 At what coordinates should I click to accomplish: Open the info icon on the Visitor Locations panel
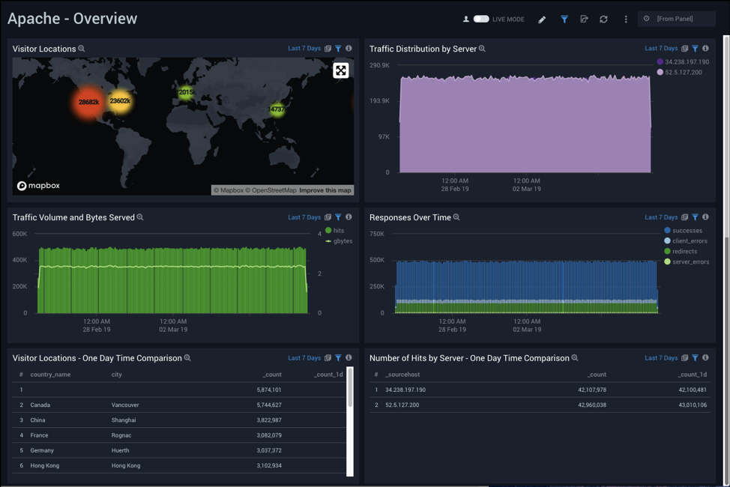click(348, 48)
